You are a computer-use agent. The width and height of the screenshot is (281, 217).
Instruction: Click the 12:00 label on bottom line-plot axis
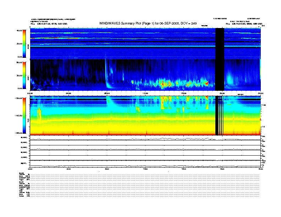pos(145,169)
